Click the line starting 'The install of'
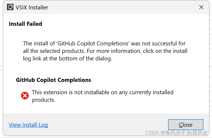Screen dimensions: 212x138 point(104,43)
